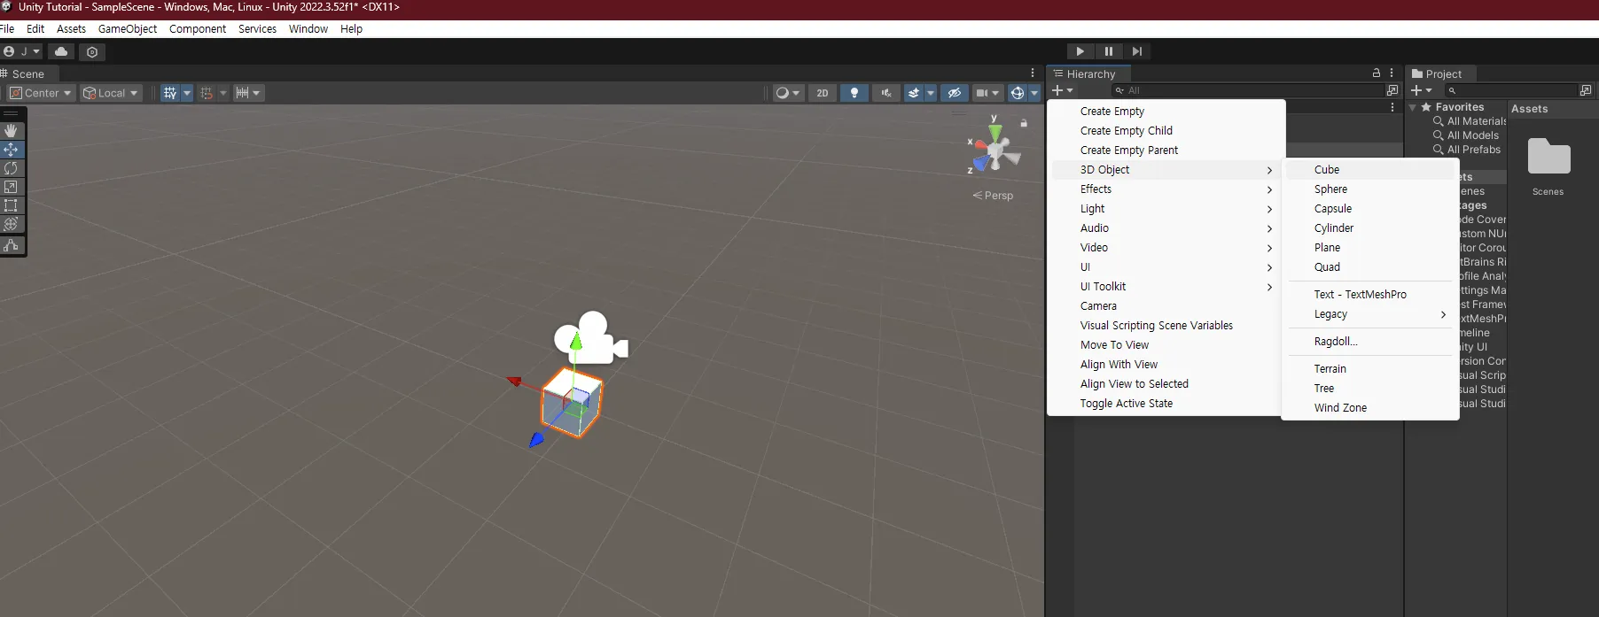
Task: Select Camera in create menu
Action: tap(1166, 305)
